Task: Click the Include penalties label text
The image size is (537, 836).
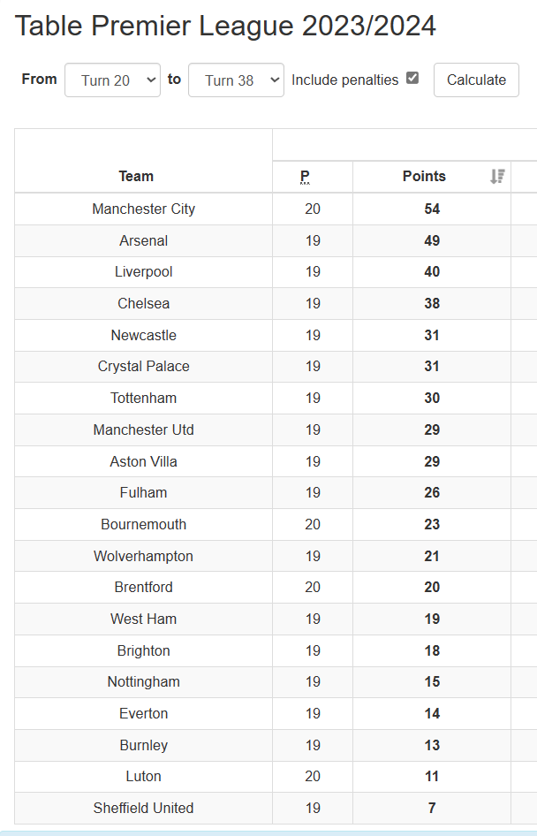Action: [344, 80]
